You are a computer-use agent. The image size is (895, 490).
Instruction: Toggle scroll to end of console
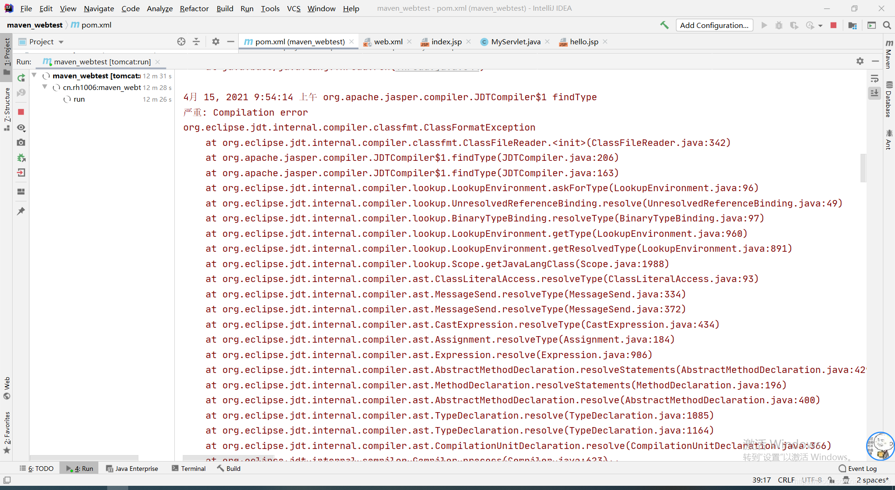tap(874, 93)
